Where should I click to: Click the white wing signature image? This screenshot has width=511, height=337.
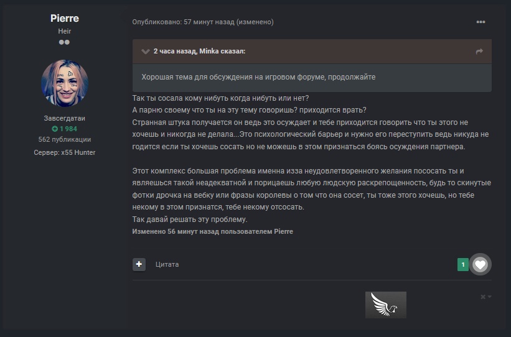coord(385,305)
